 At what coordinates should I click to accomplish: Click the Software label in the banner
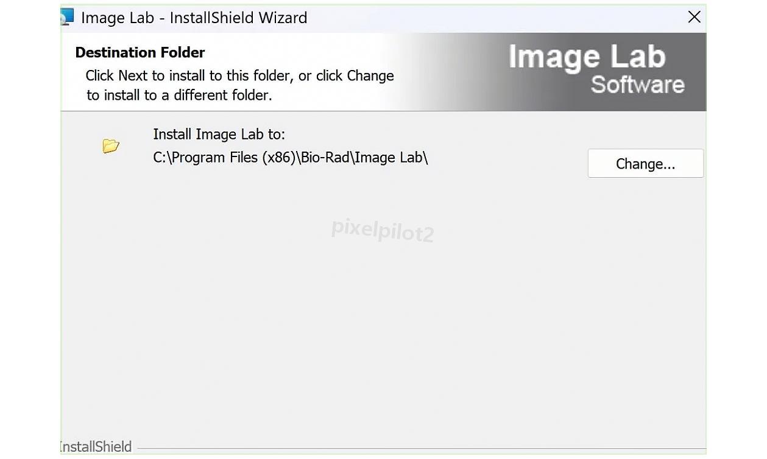coord(637,85)
